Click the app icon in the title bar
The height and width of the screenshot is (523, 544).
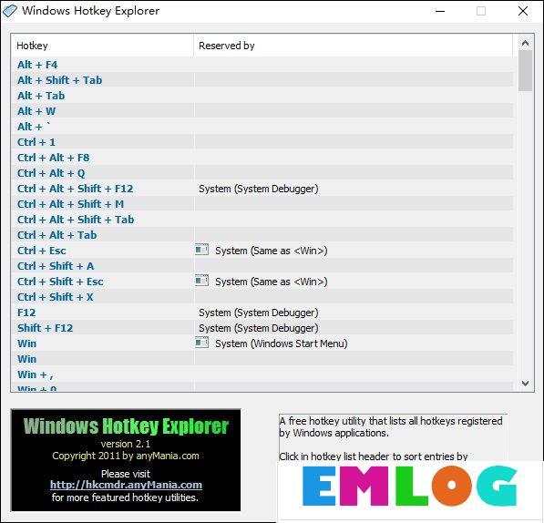pyautogui.click(x=10, y=11)
